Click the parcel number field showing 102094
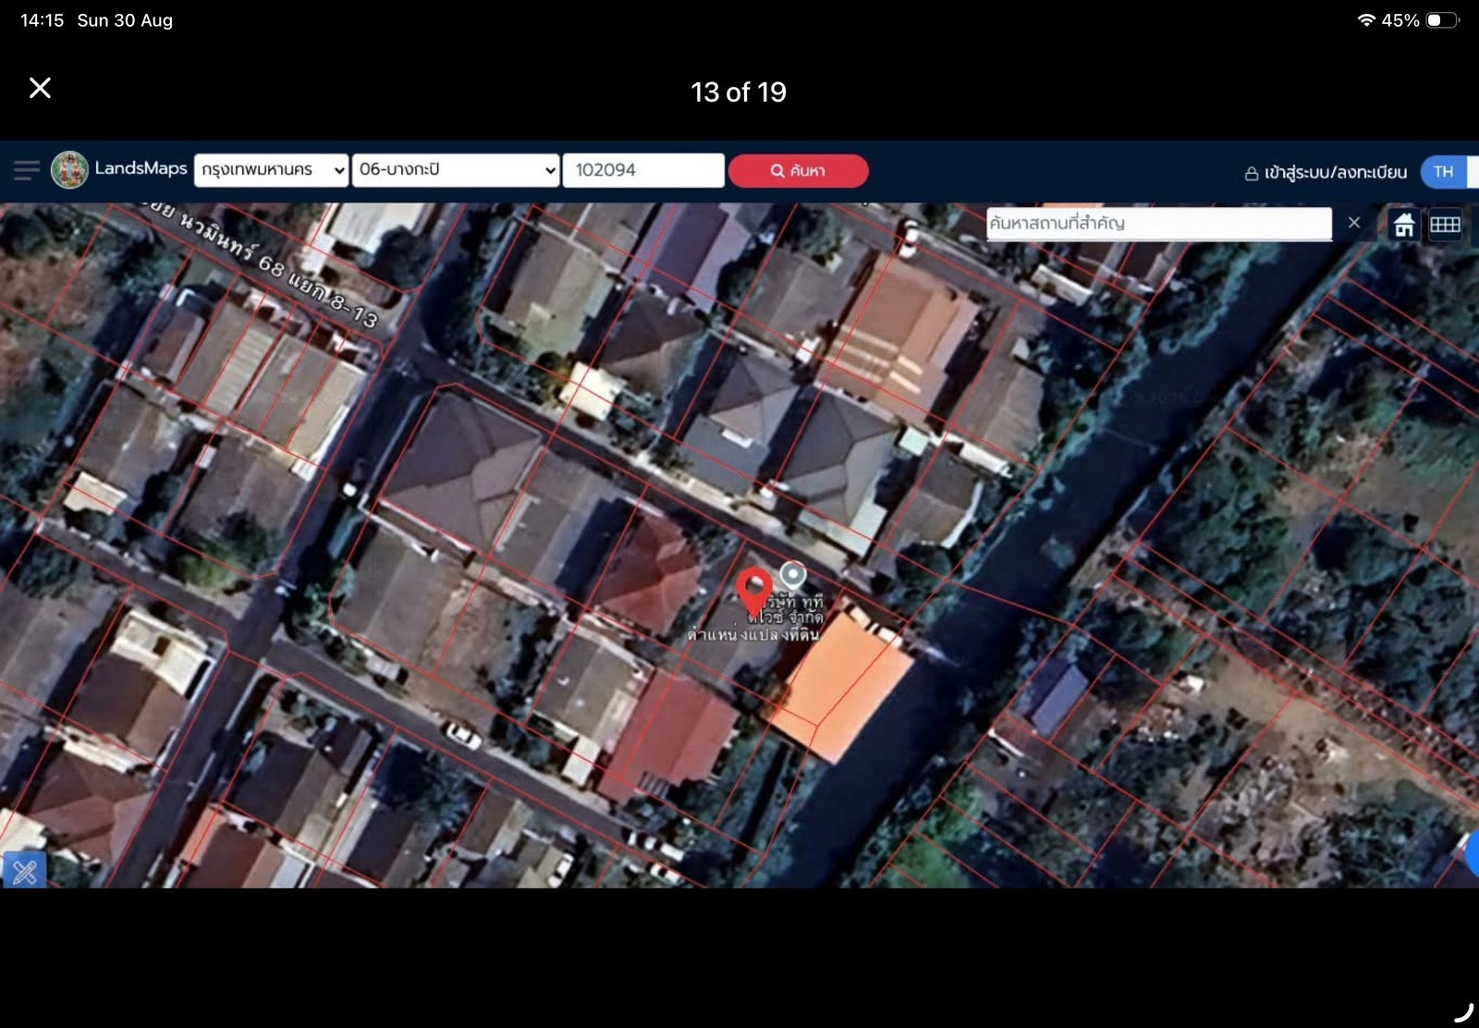This screenshot has width=1479, height=1028. tap(643, 170)
